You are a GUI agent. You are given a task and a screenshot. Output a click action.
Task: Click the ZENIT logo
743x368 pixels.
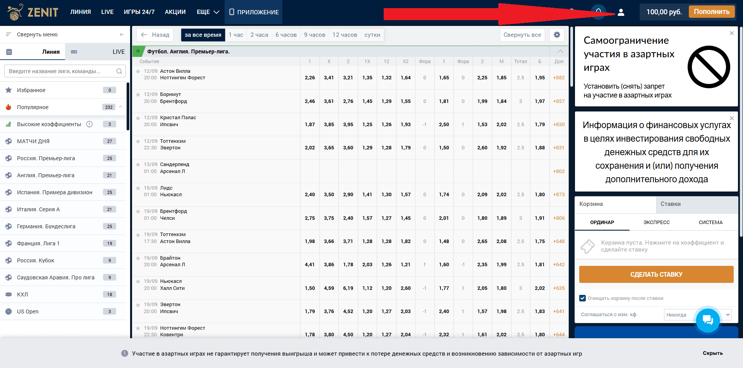33,12
